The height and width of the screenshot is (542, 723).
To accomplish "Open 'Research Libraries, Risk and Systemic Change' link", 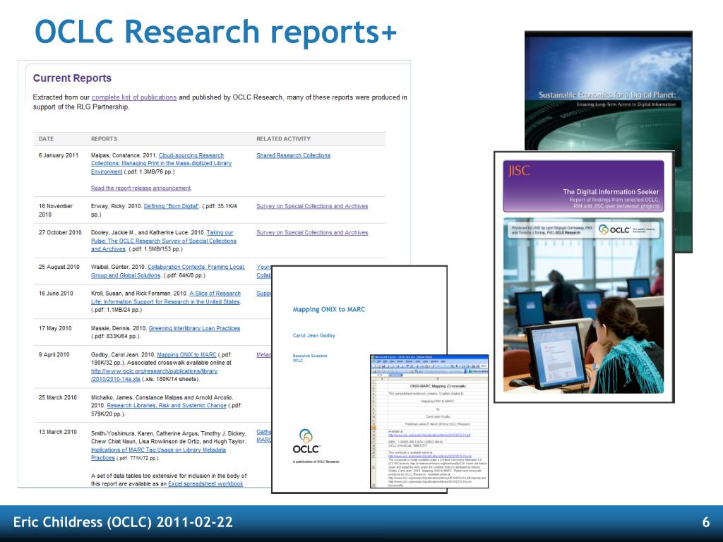I will [167, 406].
